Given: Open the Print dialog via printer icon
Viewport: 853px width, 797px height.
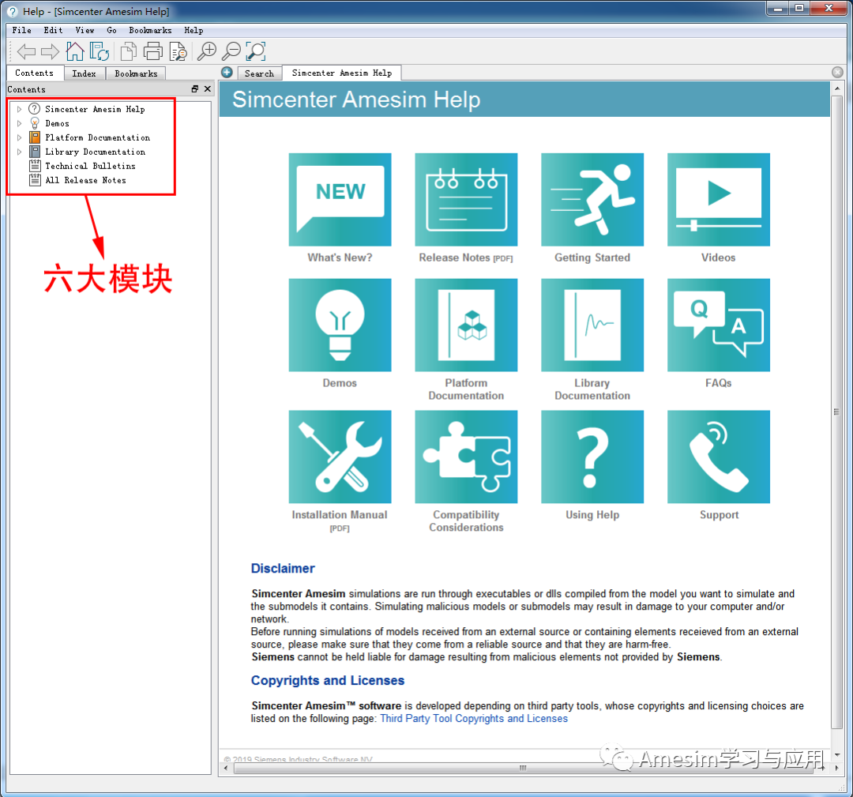Looking at the screenshot, I should click(x=153, y=51).
